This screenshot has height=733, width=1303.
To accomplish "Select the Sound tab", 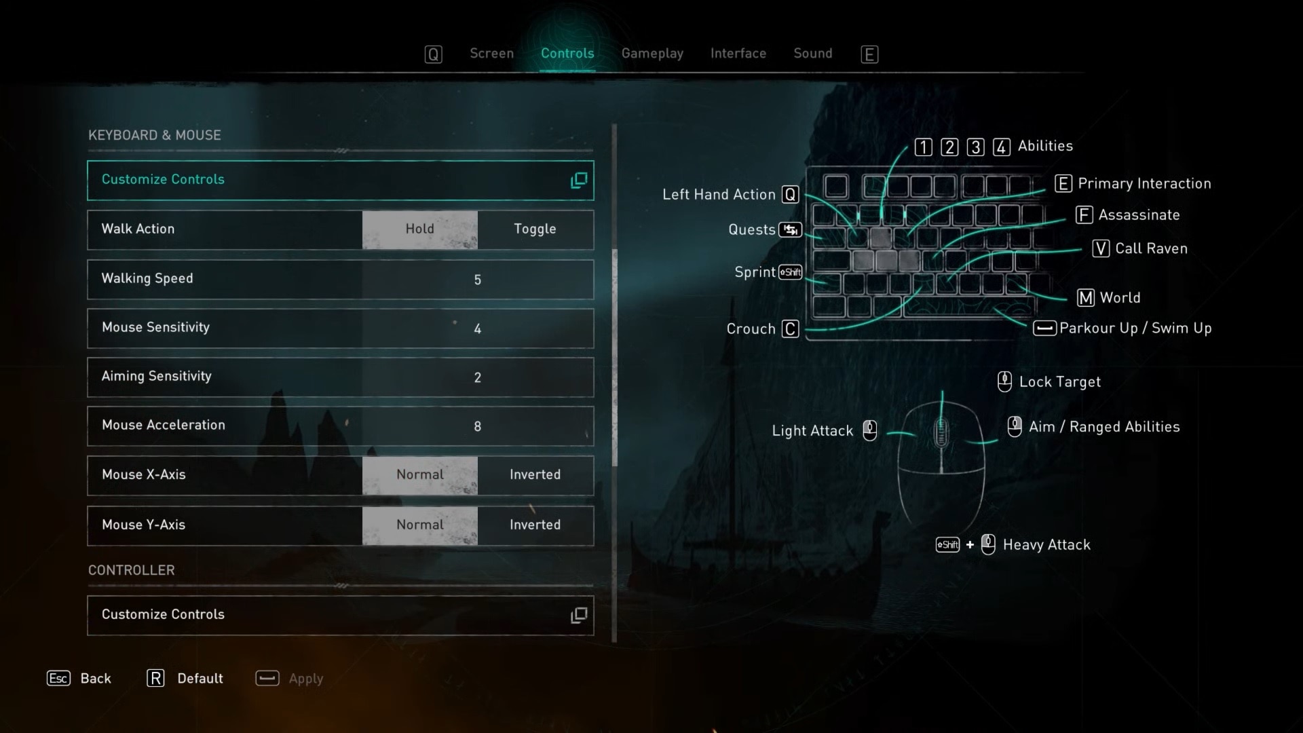I will tap(812, 53).
